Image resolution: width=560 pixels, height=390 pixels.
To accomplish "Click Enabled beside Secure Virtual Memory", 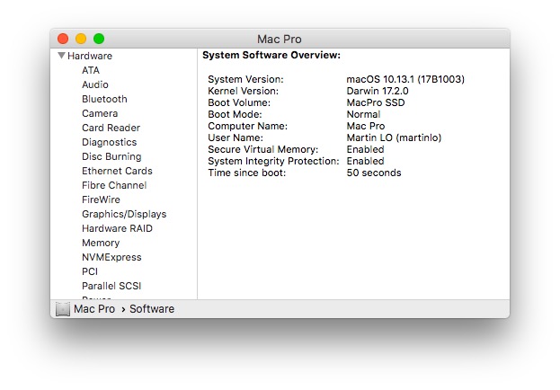I will tap(365, 149).
